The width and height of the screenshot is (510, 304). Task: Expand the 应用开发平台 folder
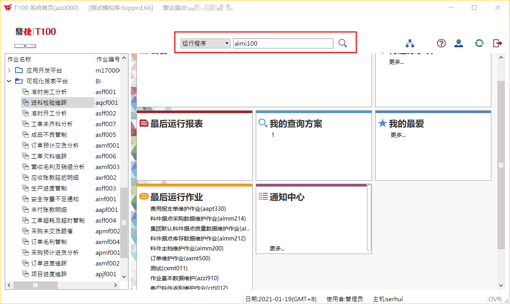pyautogui.click(x=9, y=70)
